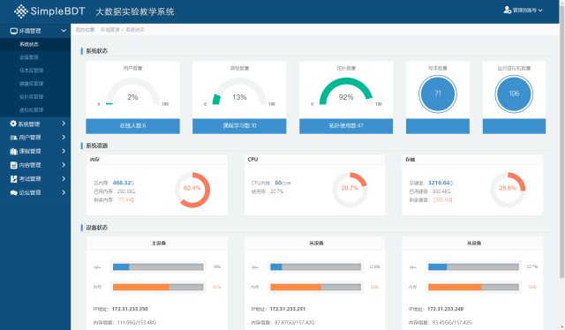The width and height of the screenshot is (565, 330).
Task: Open the 管理员账号 dropdown arrow
Action: (x=540, y=11)
